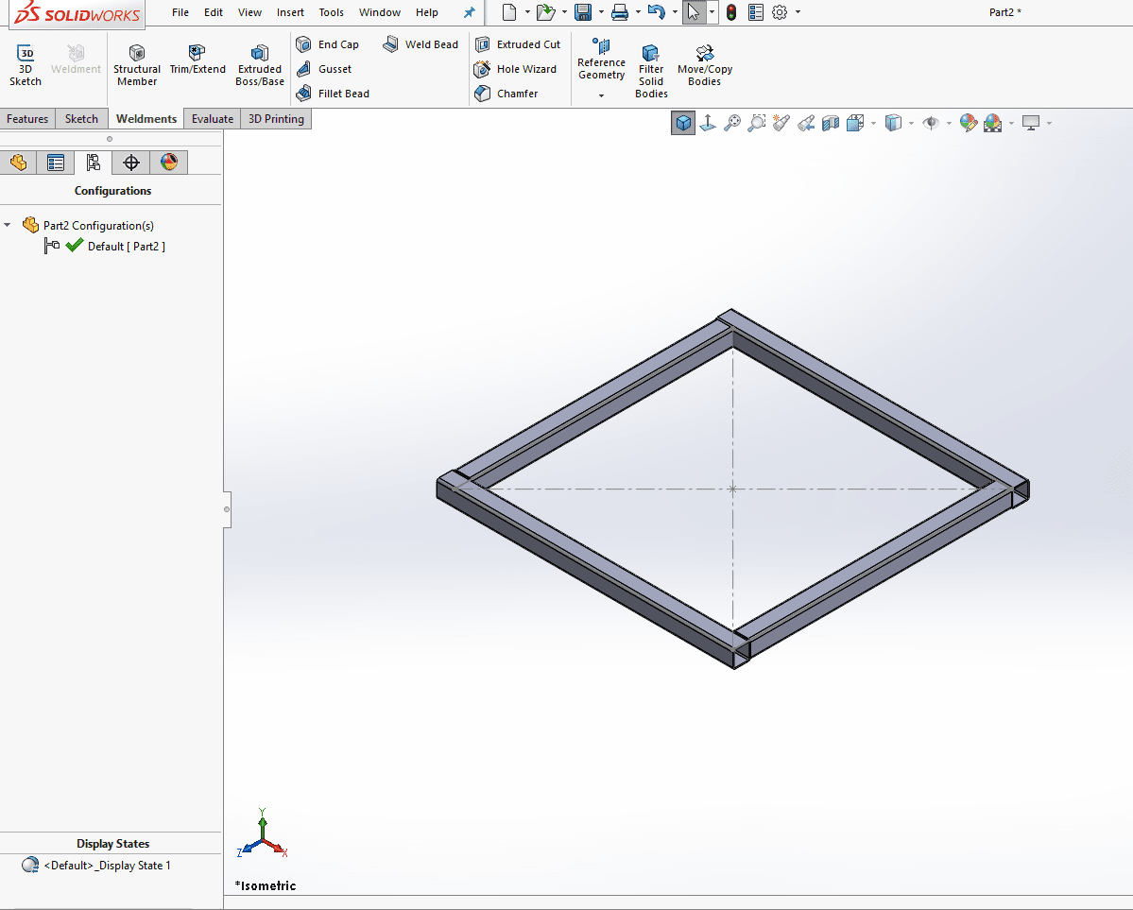
Task: Click the Apply Scene icon
Action: (x=993, y=123)
